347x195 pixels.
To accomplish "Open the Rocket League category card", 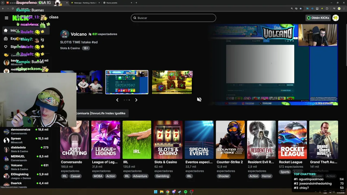I will [293, 140].
